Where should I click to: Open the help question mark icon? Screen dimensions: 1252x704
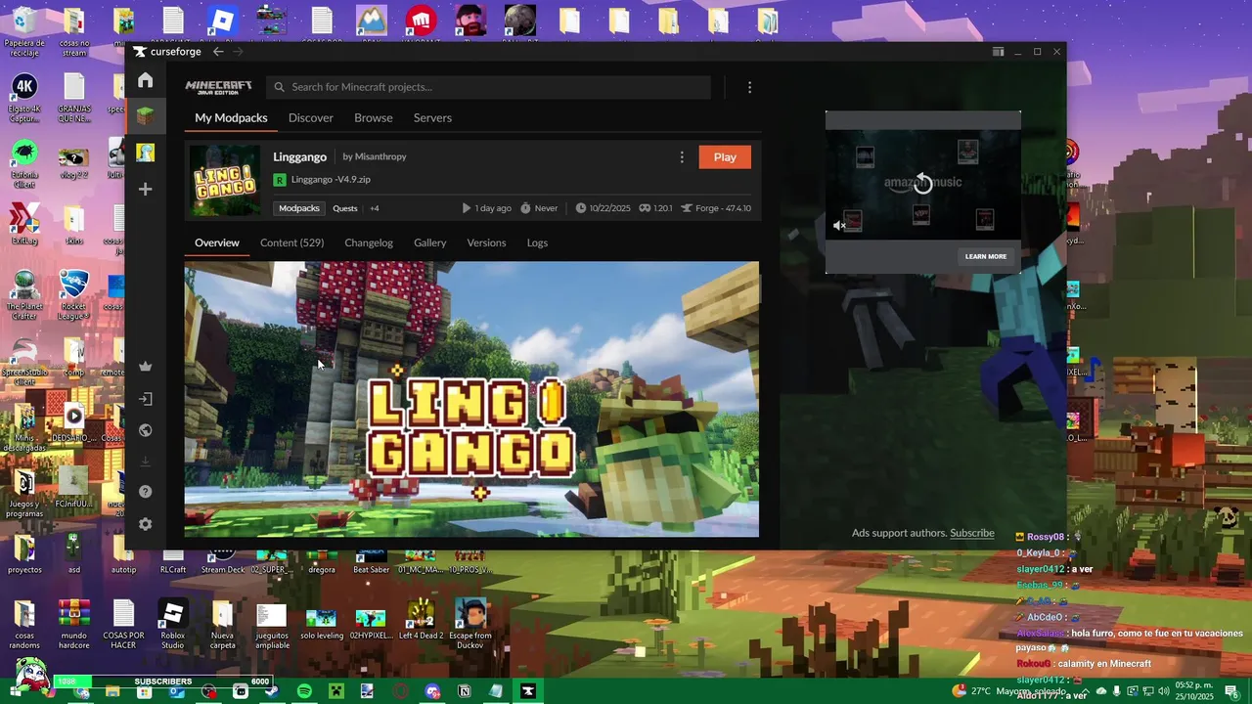pyautogui.click(x=145, y=492)
